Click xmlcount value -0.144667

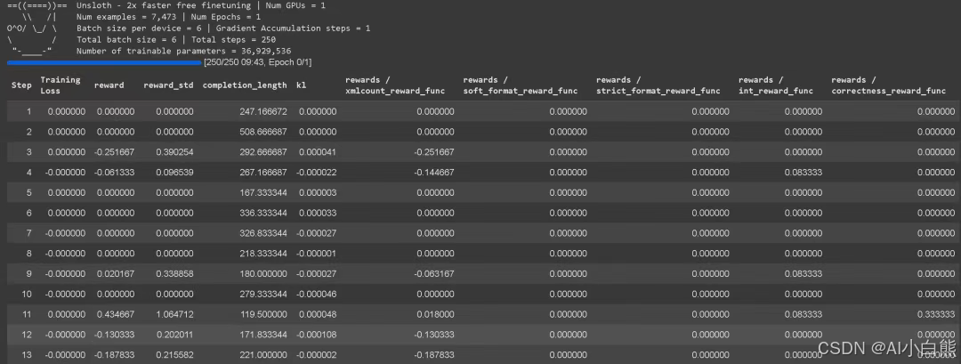coord(434,172)
